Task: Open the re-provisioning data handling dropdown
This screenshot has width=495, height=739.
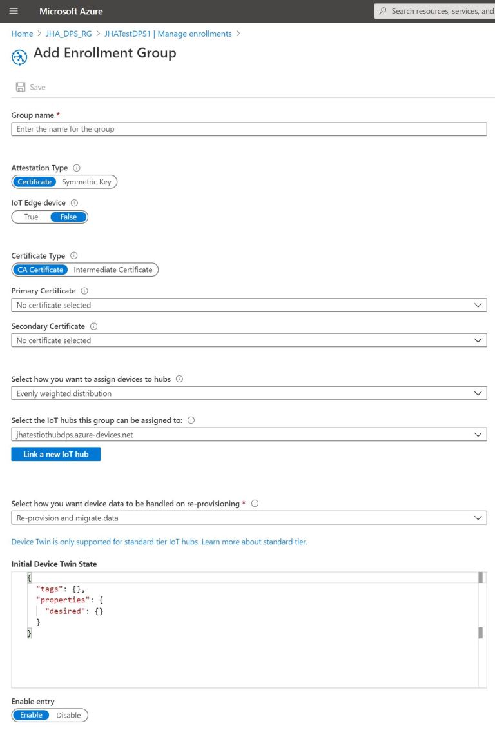Action: [478, 518]
